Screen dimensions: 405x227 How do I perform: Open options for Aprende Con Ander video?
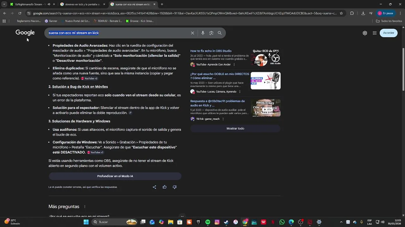click(234, 64)
